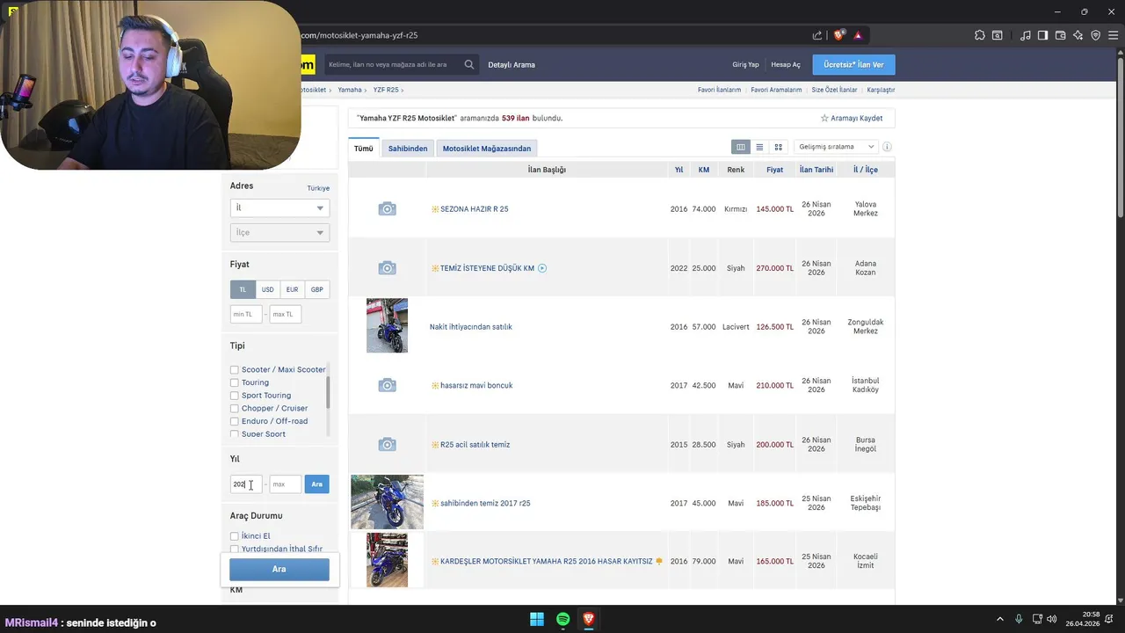This screenshot has height=633, width=1125.
Task: Open Spotify from the taskbar
Action: tap(562, 619)
